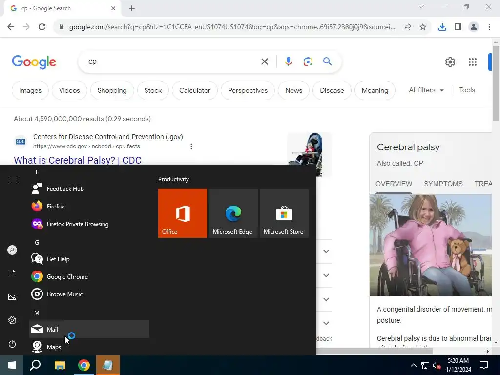Open Chrome profile avatar
Image resolution: width=500 pixels, height=375 pixels.
coord(474,27)
